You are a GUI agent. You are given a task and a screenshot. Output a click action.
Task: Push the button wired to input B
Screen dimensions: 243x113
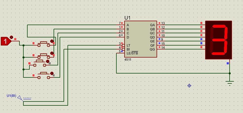pyautogui.click(x=44, y=56)
